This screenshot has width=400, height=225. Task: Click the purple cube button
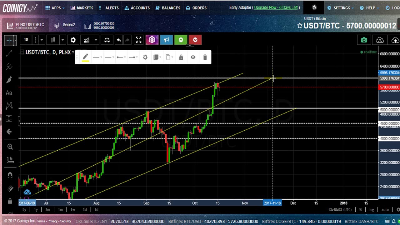(152, 40)
